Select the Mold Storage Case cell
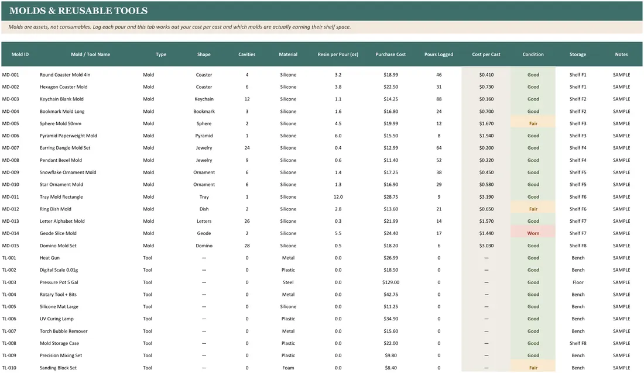644x373 pixels. tap(59, 343)
